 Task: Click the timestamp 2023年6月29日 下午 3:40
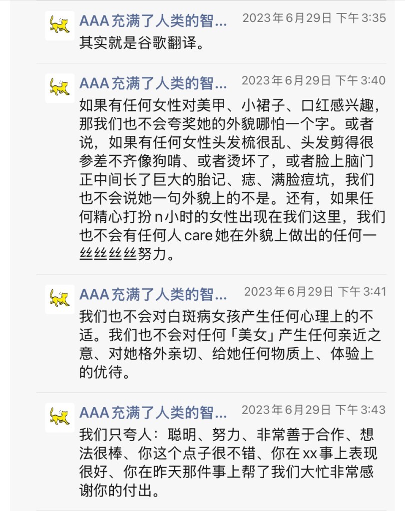pyautogui.click(x=314, y=80)
